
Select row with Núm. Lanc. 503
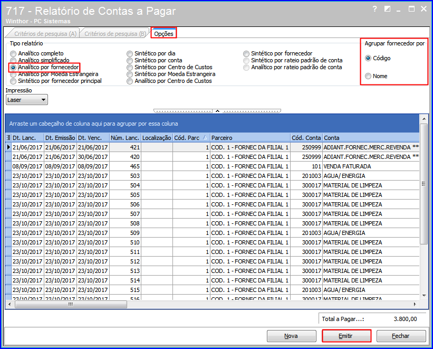click(212, 176)
